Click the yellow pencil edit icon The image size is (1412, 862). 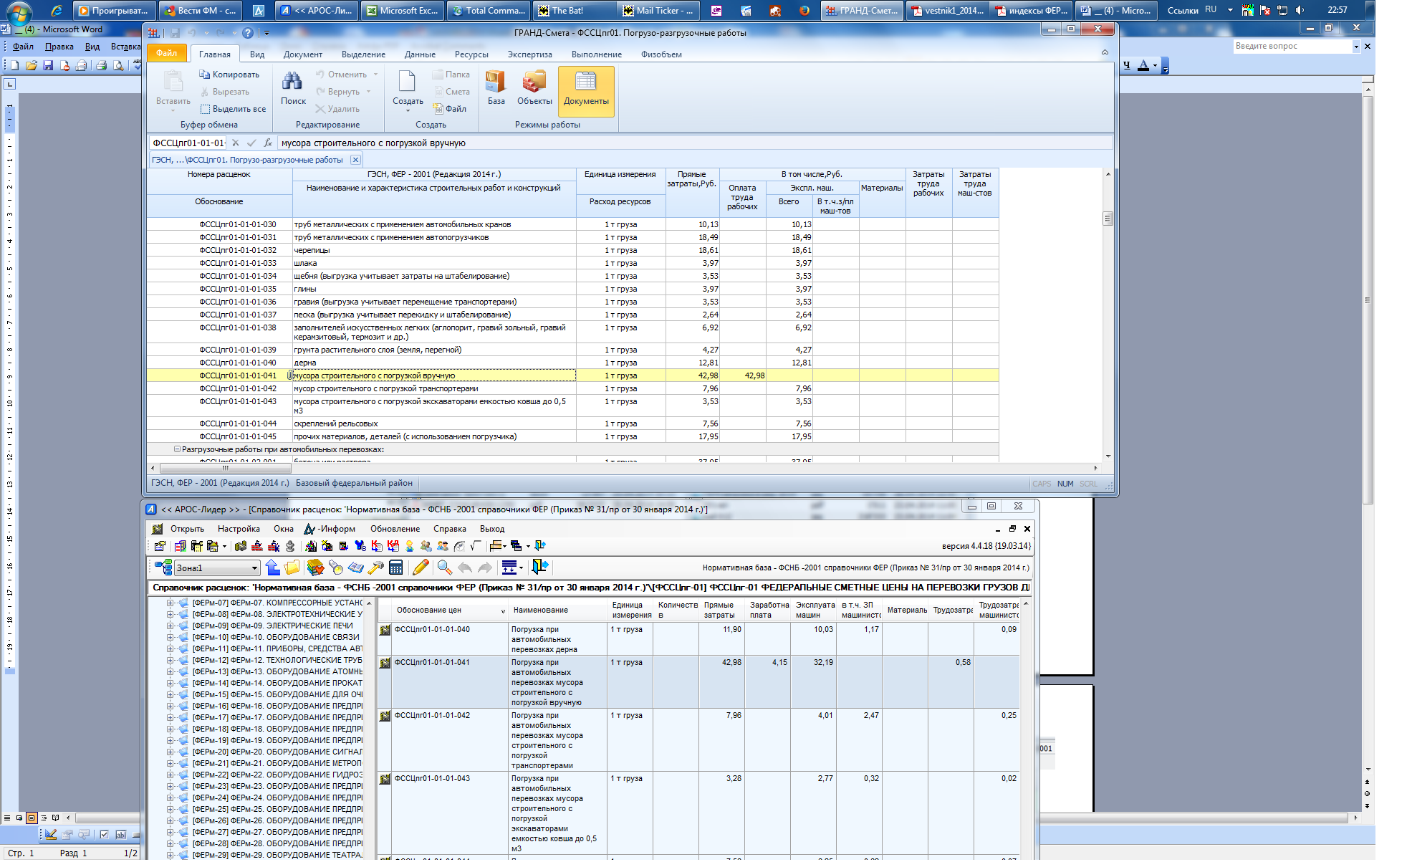pos(421,568)
